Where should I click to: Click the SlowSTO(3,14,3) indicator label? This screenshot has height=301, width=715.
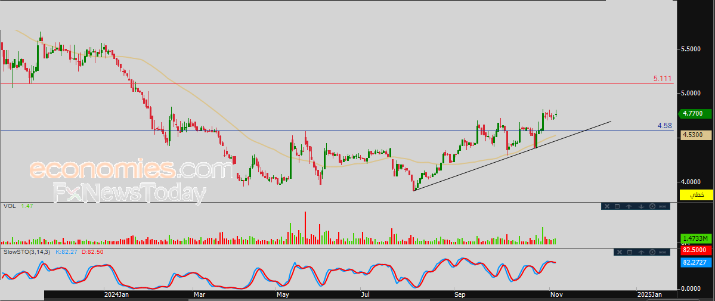(x=26, y=252)
